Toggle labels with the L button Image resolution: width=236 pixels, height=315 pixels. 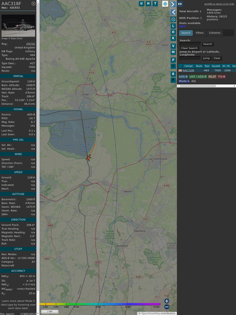pos(173,26)
